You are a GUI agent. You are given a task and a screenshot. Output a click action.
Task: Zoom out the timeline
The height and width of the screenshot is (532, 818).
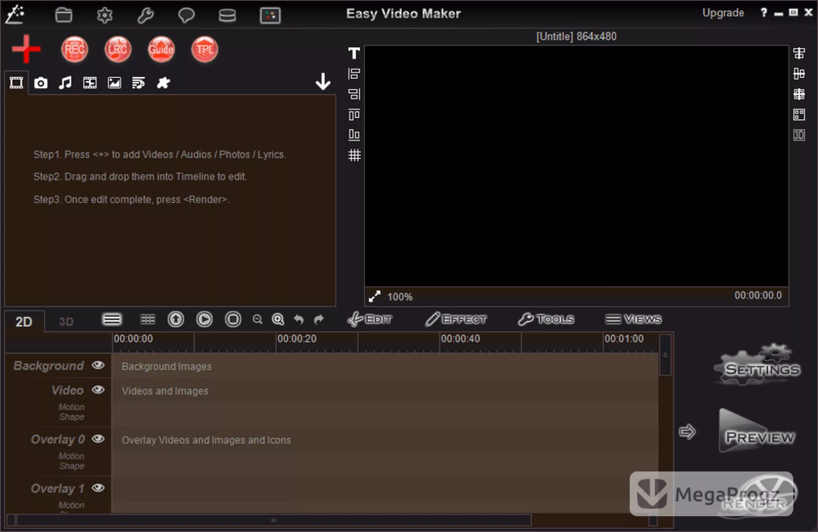[257, 319]
